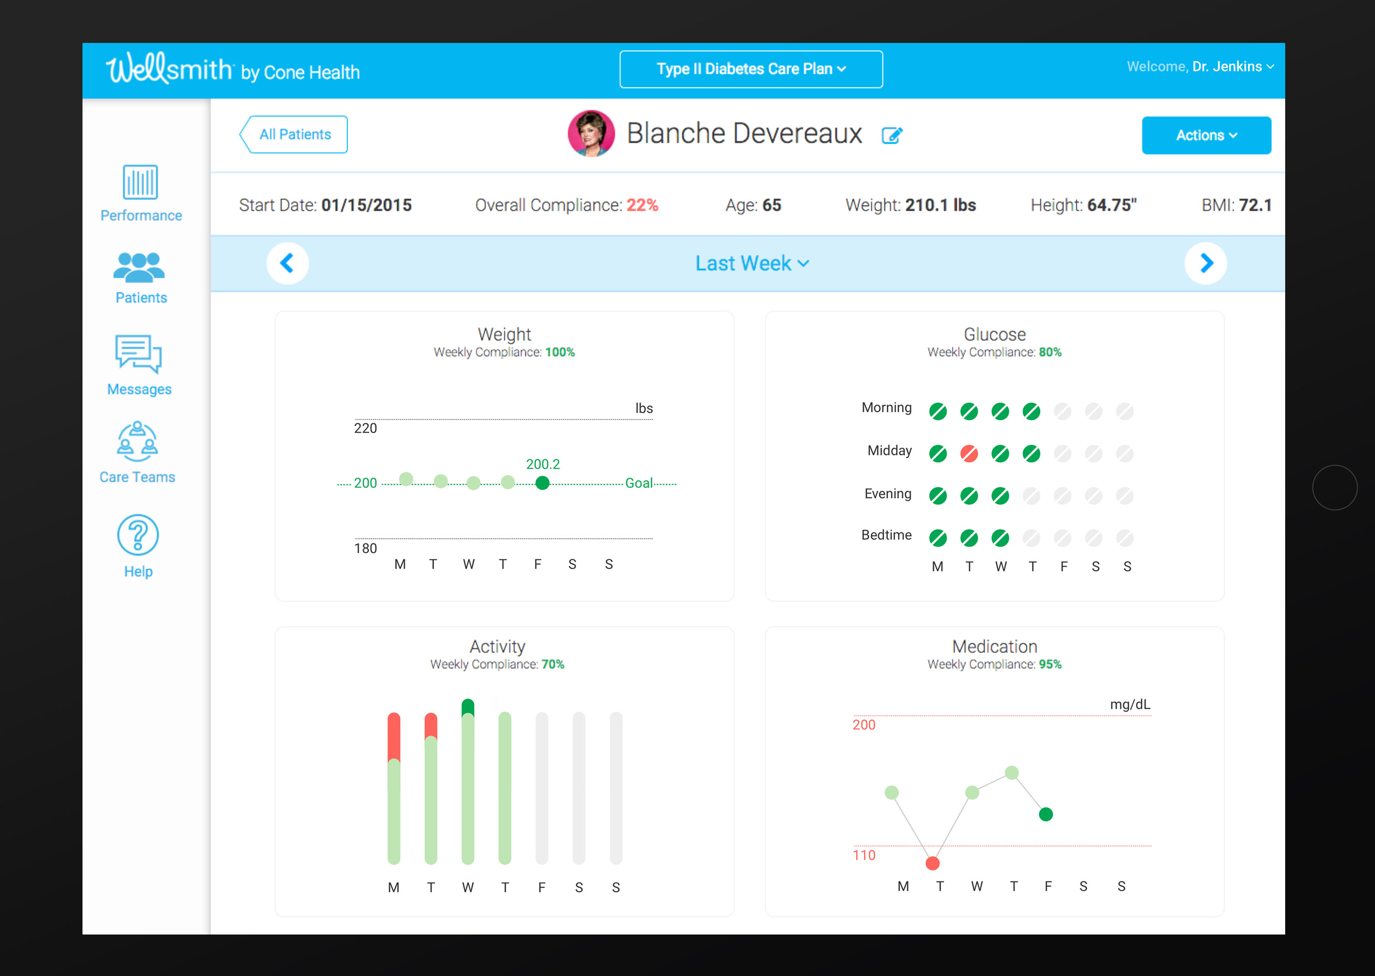
Task: Select the dark green Friday medication point
Action: point(1046,814)
